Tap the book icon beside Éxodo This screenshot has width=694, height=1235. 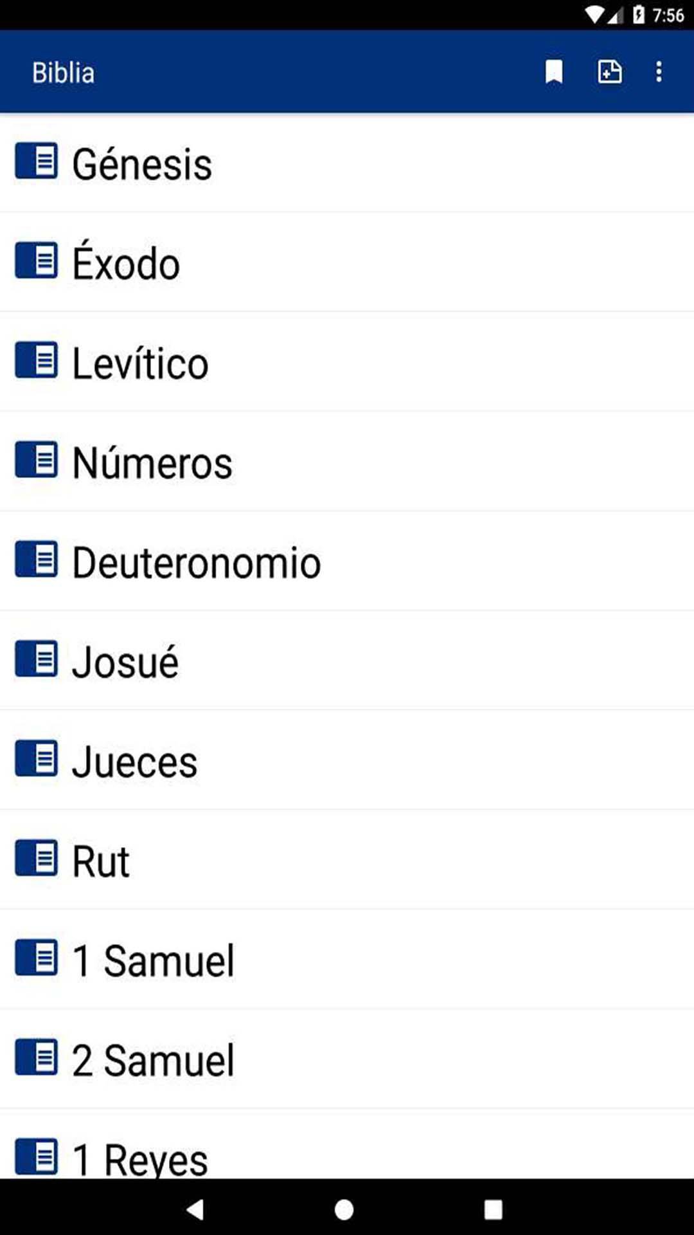click(37, 261)
